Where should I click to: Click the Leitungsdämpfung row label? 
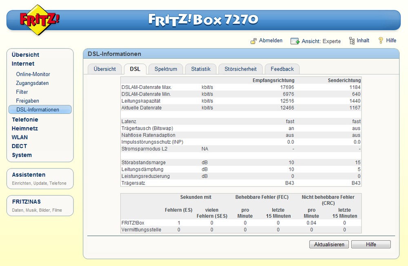pyautogui.click(x=142, y=169)
